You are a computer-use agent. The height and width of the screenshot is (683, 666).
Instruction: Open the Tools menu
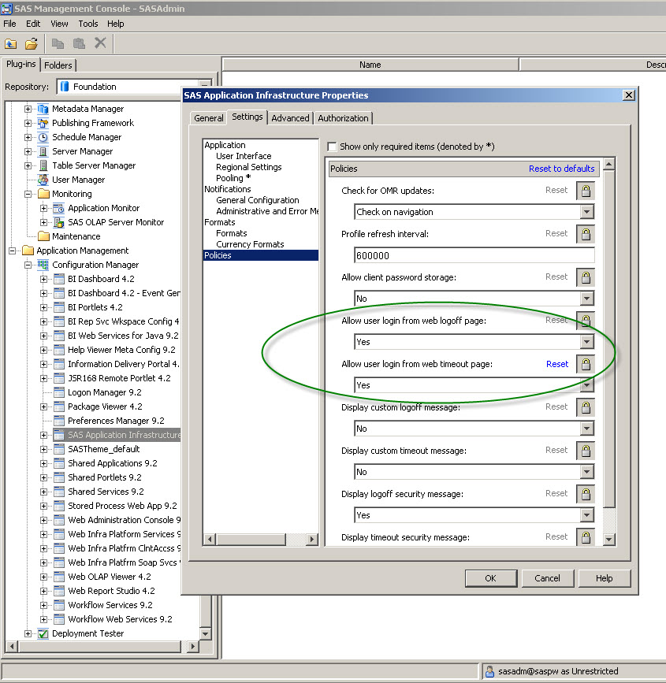click(x=88, y=24)
